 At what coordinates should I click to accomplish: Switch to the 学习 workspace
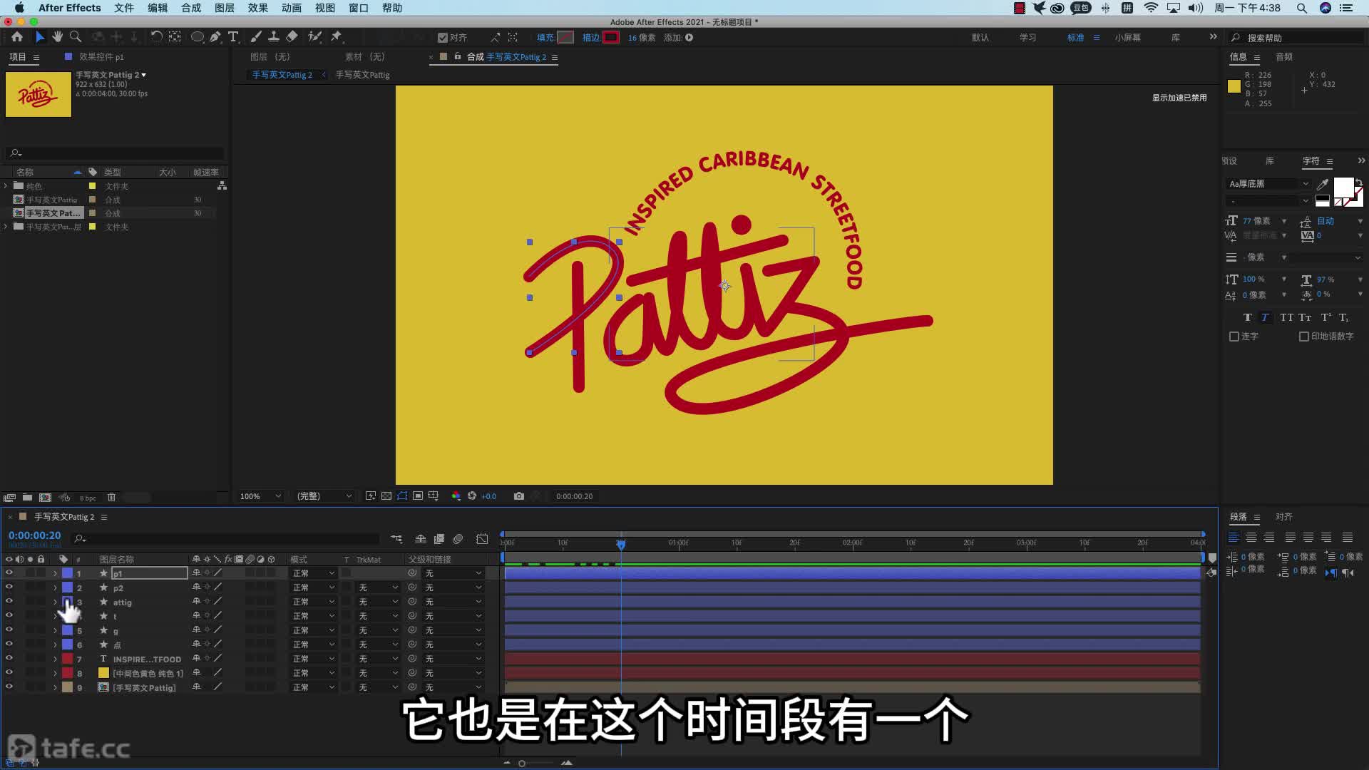(1027, 38)
